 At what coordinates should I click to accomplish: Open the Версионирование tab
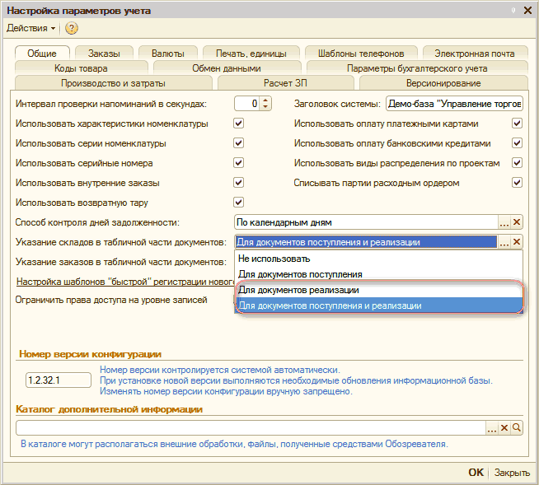tap(443, 83)
